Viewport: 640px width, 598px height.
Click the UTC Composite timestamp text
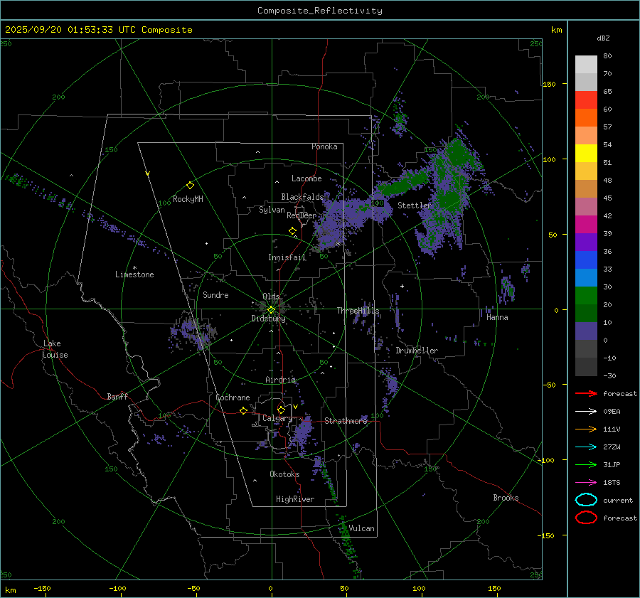[98, 30]
